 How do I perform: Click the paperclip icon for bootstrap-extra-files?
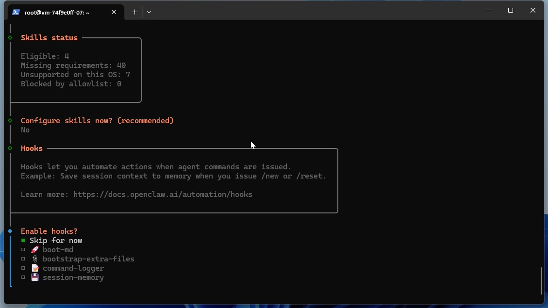coord(34,259)
